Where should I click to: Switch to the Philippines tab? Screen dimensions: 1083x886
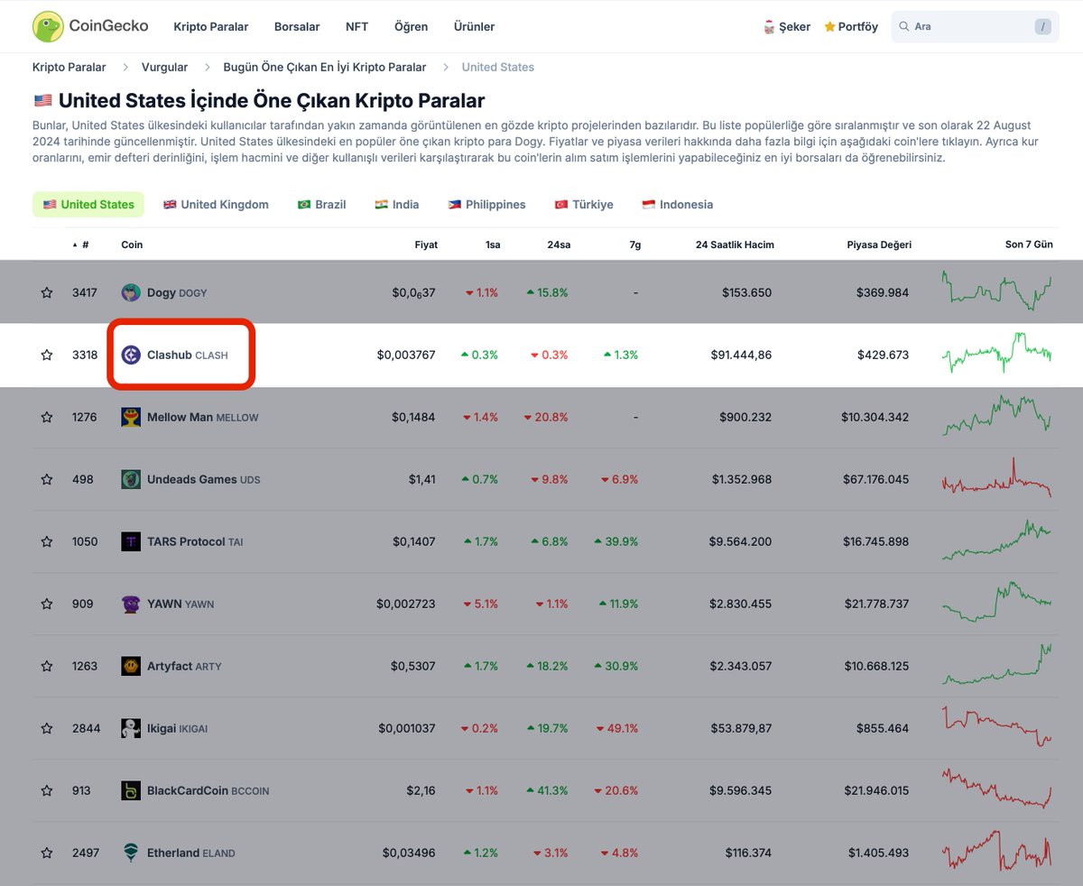point(486,205)
